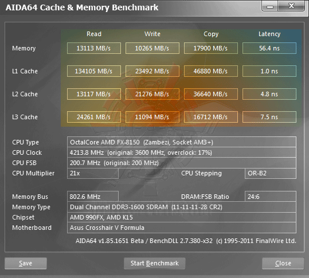Click the Close button at bottom
The width and height of the screenshot is (309, 278).
coord(283,263)
